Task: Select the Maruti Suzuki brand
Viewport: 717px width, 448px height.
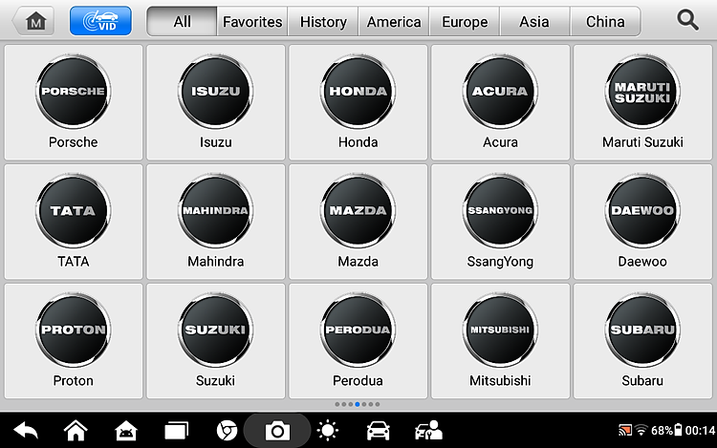Action: (x=642, y=102)
